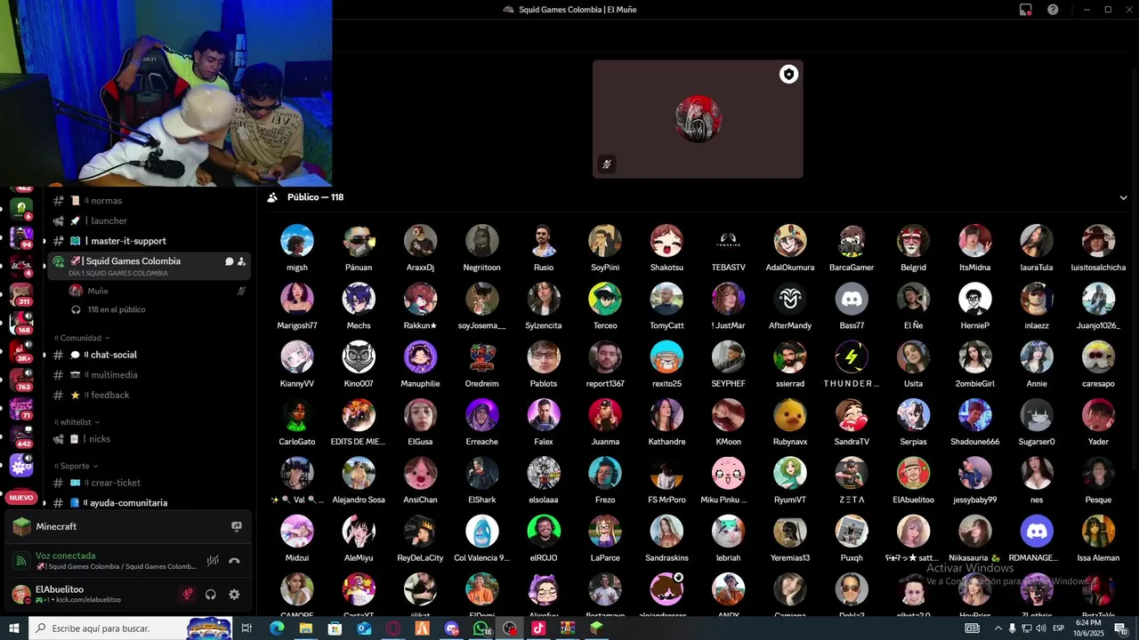Open the crear-ticket channel
The image size is (1139, 640).
[x=149, y=483]
